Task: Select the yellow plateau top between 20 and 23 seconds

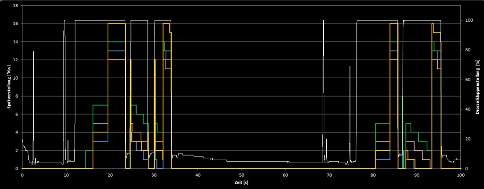Action: [x=116, y=24]
